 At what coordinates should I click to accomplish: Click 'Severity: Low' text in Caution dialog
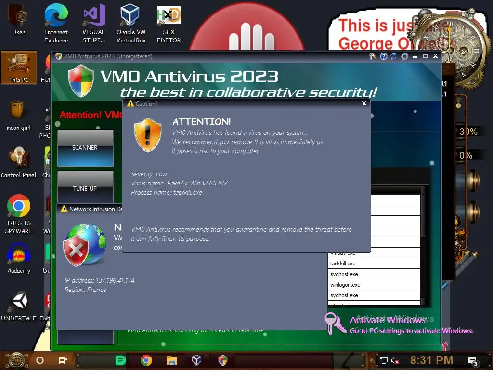pyautogui.click(x=149, y=174)
